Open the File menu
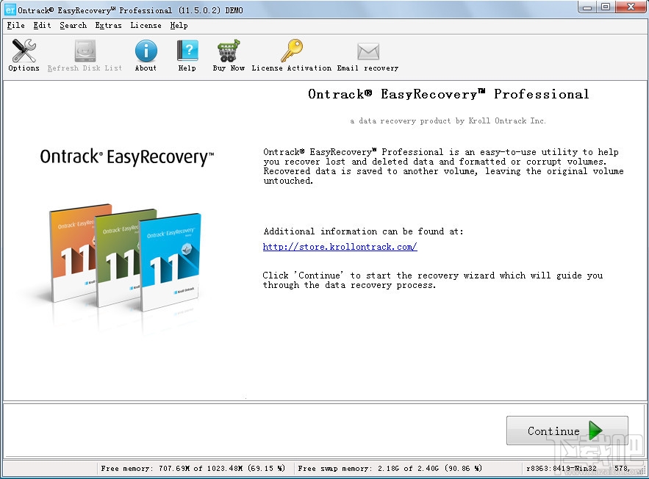 coord(15,25)
